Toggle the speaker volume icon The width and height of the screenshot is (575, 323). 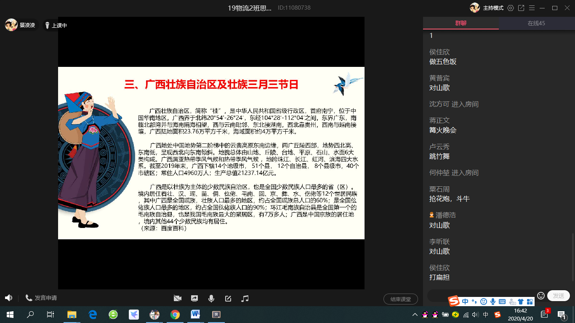[8, 298]
